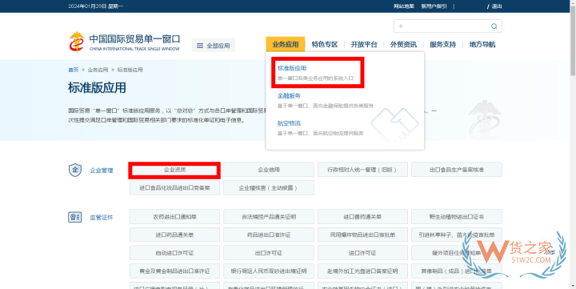Open the 外贸资讯 navigation menu
Image resolution: width=576 pixels, height=289 pixels.
pyautogui.click(x=403, y=45)
